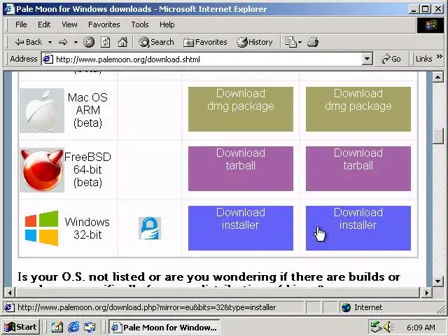Click the Apple logo for Mac OS ARM
The height and width of the screenshot is (336, 448).
click(42, 111)
